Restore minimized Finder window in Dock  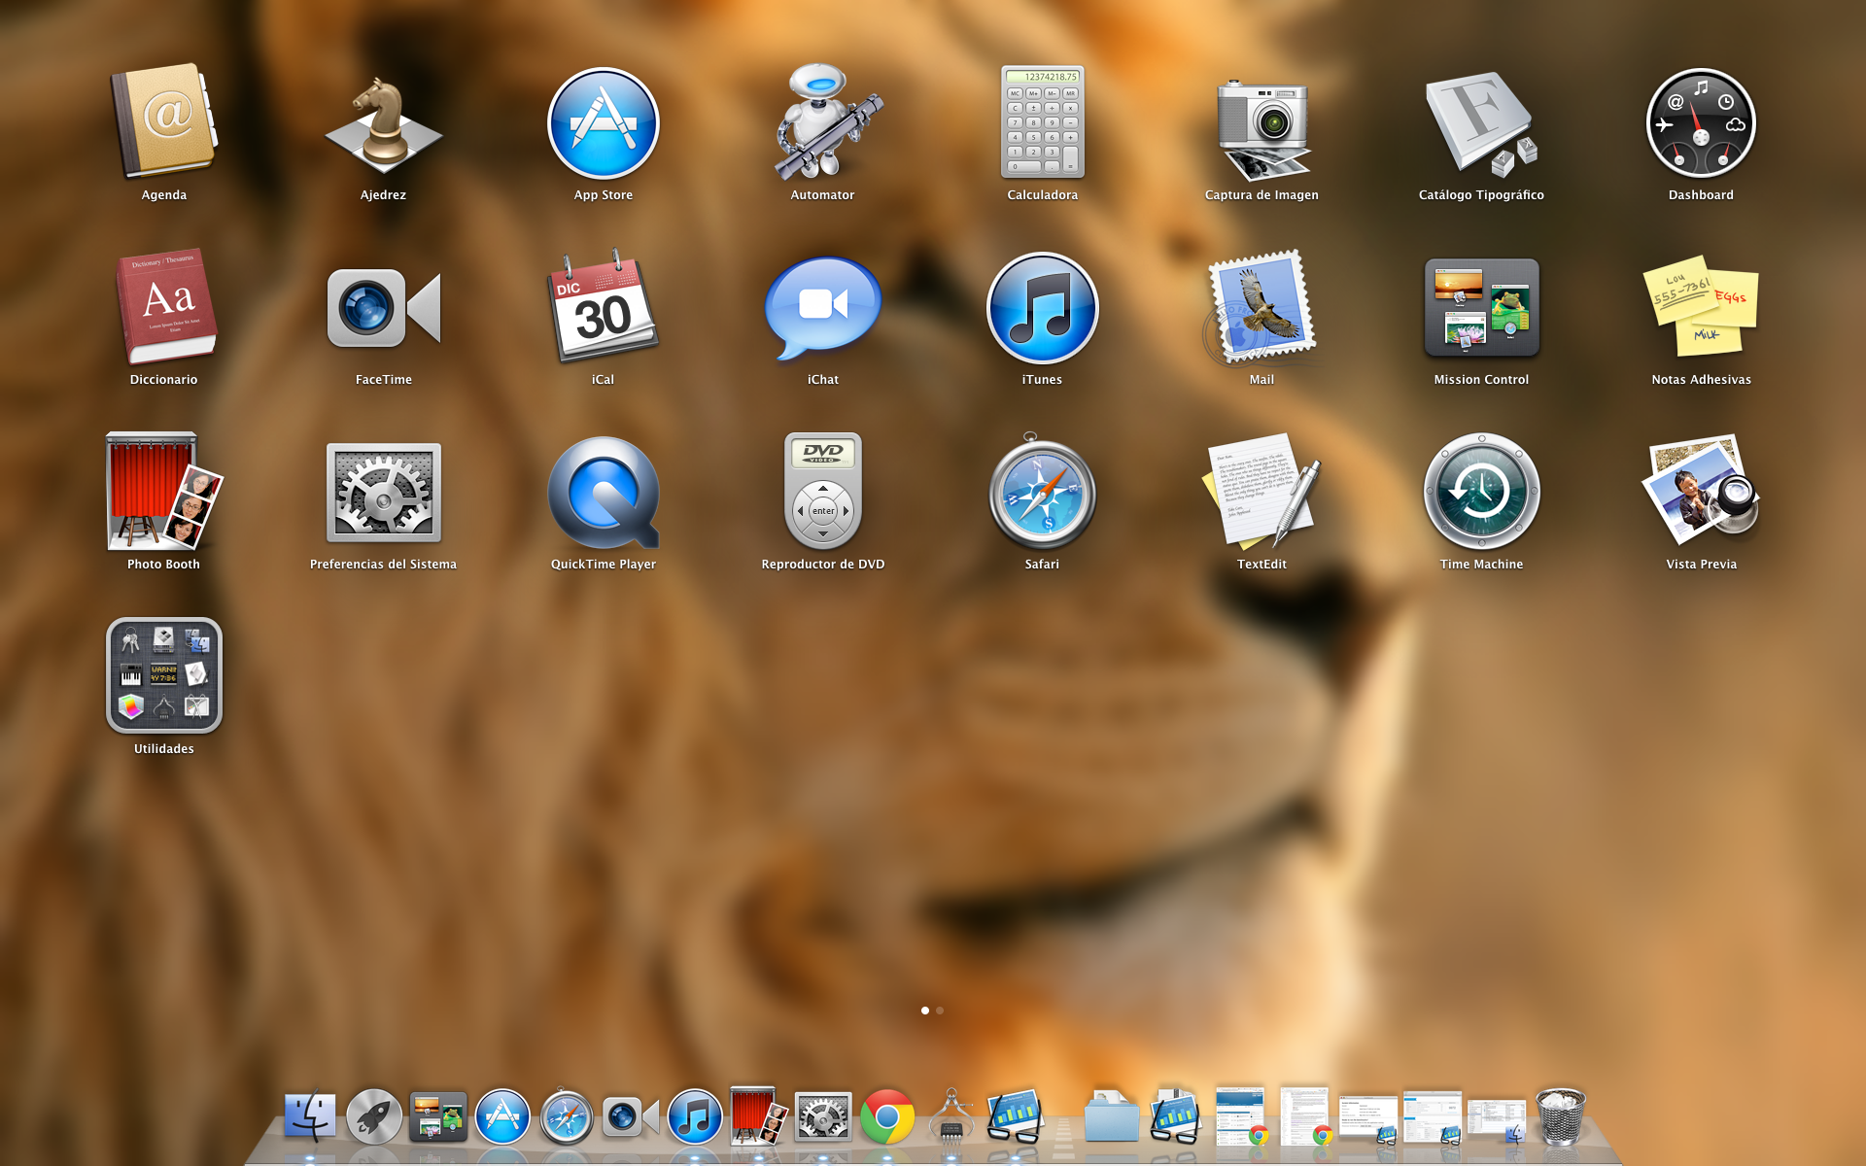point(1497,1119)
